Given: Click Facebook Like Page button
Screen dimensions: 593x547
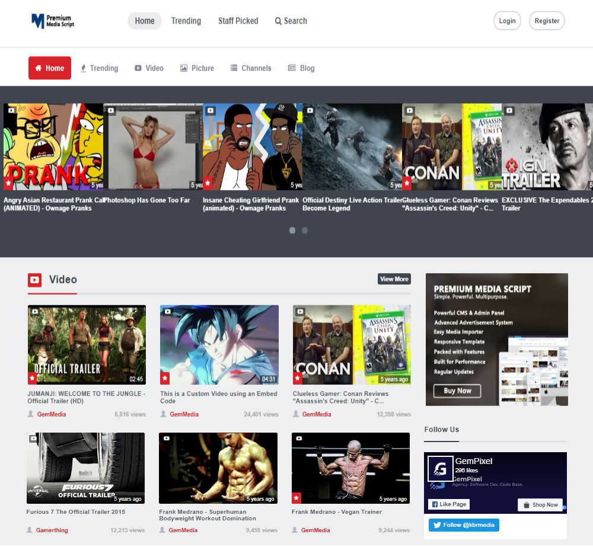Looking at the screenshot, I should coord(449,504).
